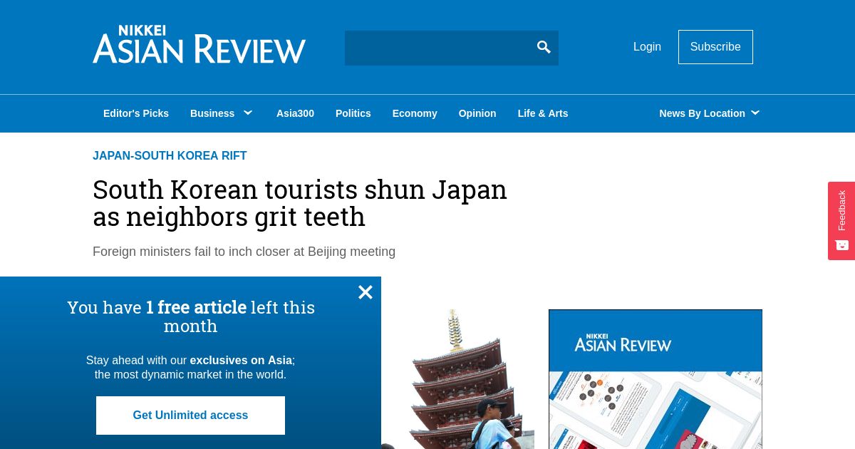Click the search magnifier icon
This screenshot has width=855, height=449.
[544, 47]
